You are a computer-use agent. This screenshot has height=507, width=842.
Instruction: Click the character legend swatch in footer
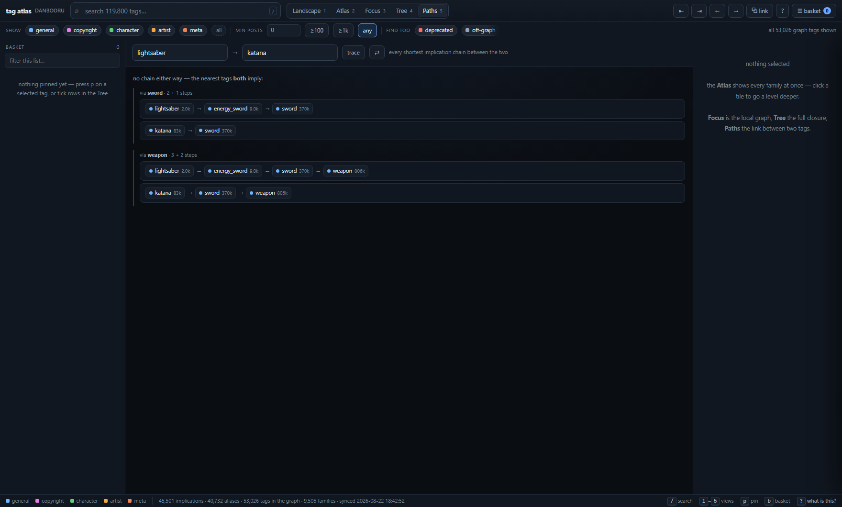point(72,501)
